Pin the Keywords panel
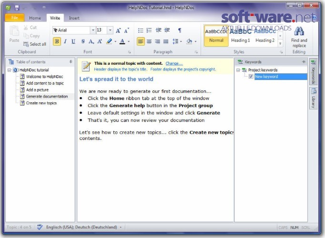This screenshot has height=238, width=325. coord(304,62)
